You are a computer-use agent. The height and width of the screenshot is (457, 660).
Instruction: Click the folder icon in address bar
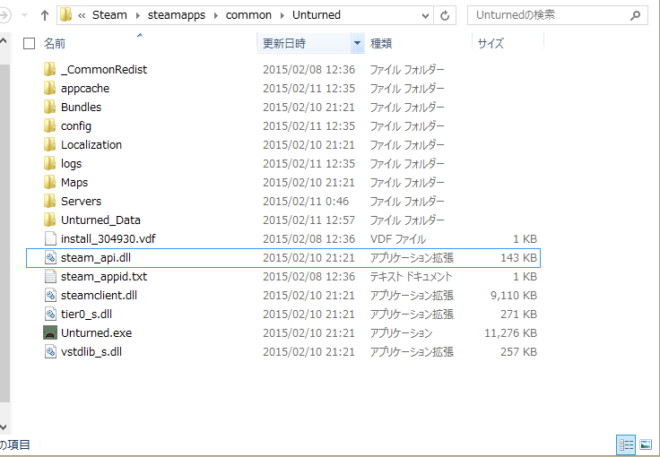coord(65,15)
